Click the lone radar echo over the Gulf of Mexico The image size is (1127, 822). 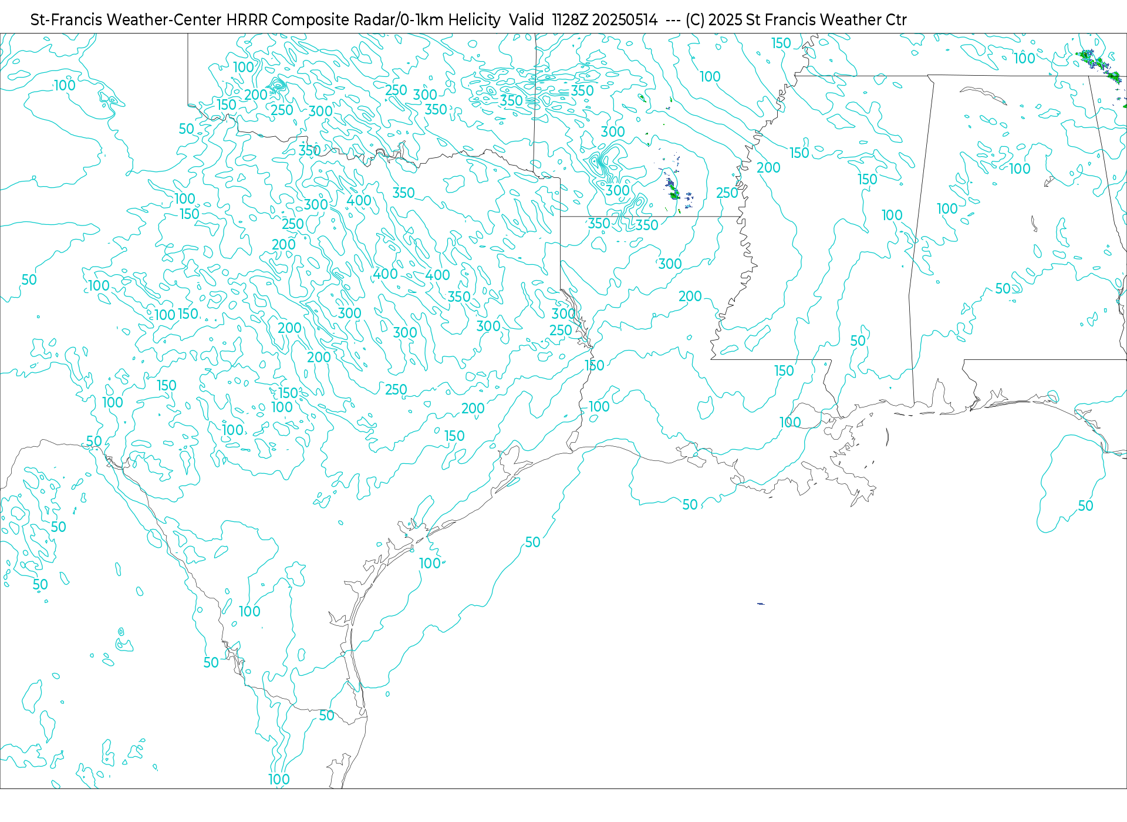[761, 604]
